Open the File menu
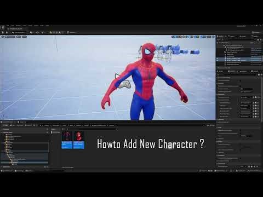263x197 pixels. coord(8,26)
